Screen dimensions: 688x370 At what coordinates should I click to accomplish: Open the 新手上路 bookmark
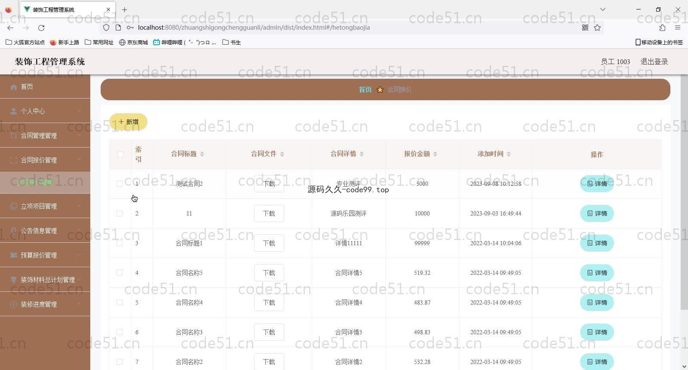click(x=64, y=42)
